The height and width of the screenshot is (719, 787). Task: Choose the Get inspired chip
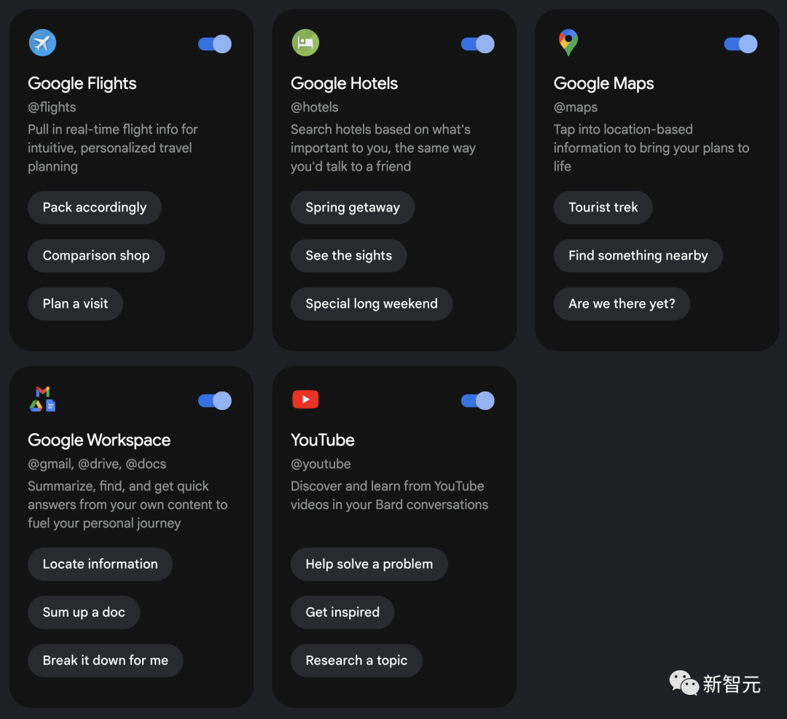(x=342, y=612)
